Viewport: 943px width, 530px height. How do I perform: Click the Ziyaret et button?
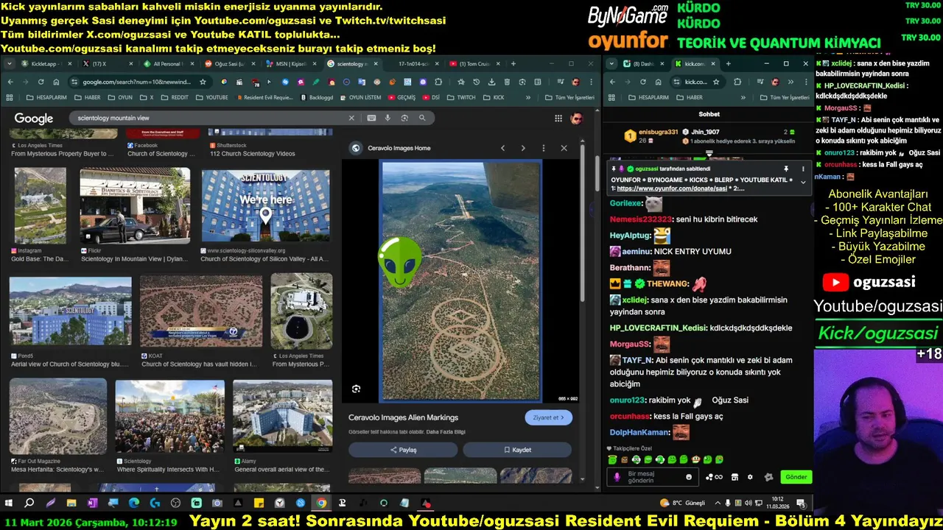pyautogui.click(x=549, y=417)
